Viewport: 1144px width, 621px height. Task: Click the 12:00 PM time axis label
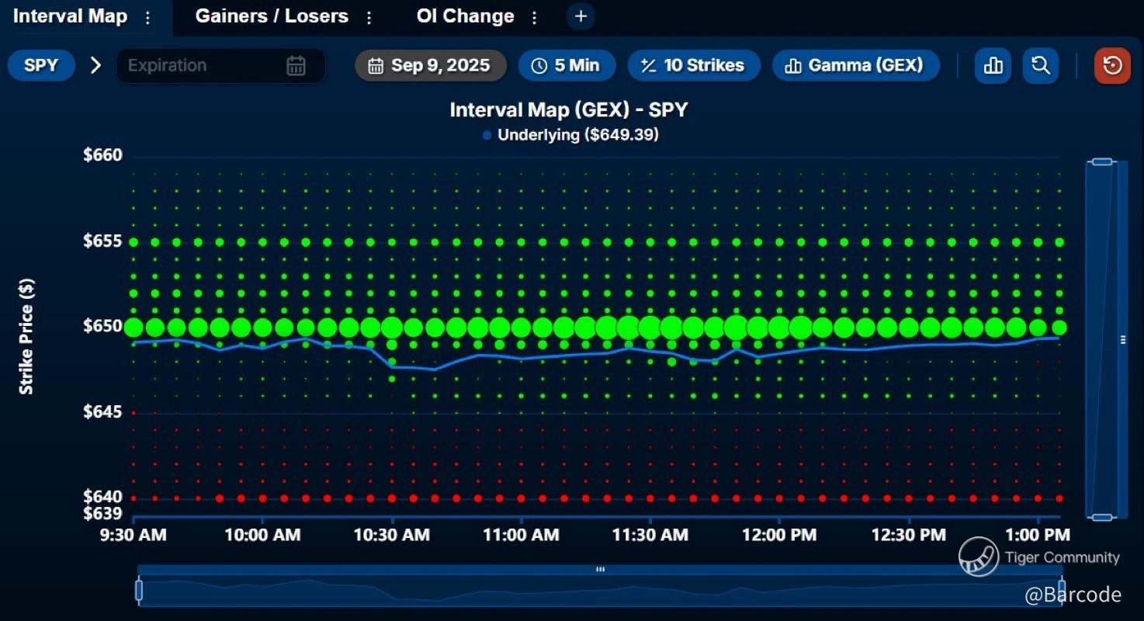(x=778, y=535)
